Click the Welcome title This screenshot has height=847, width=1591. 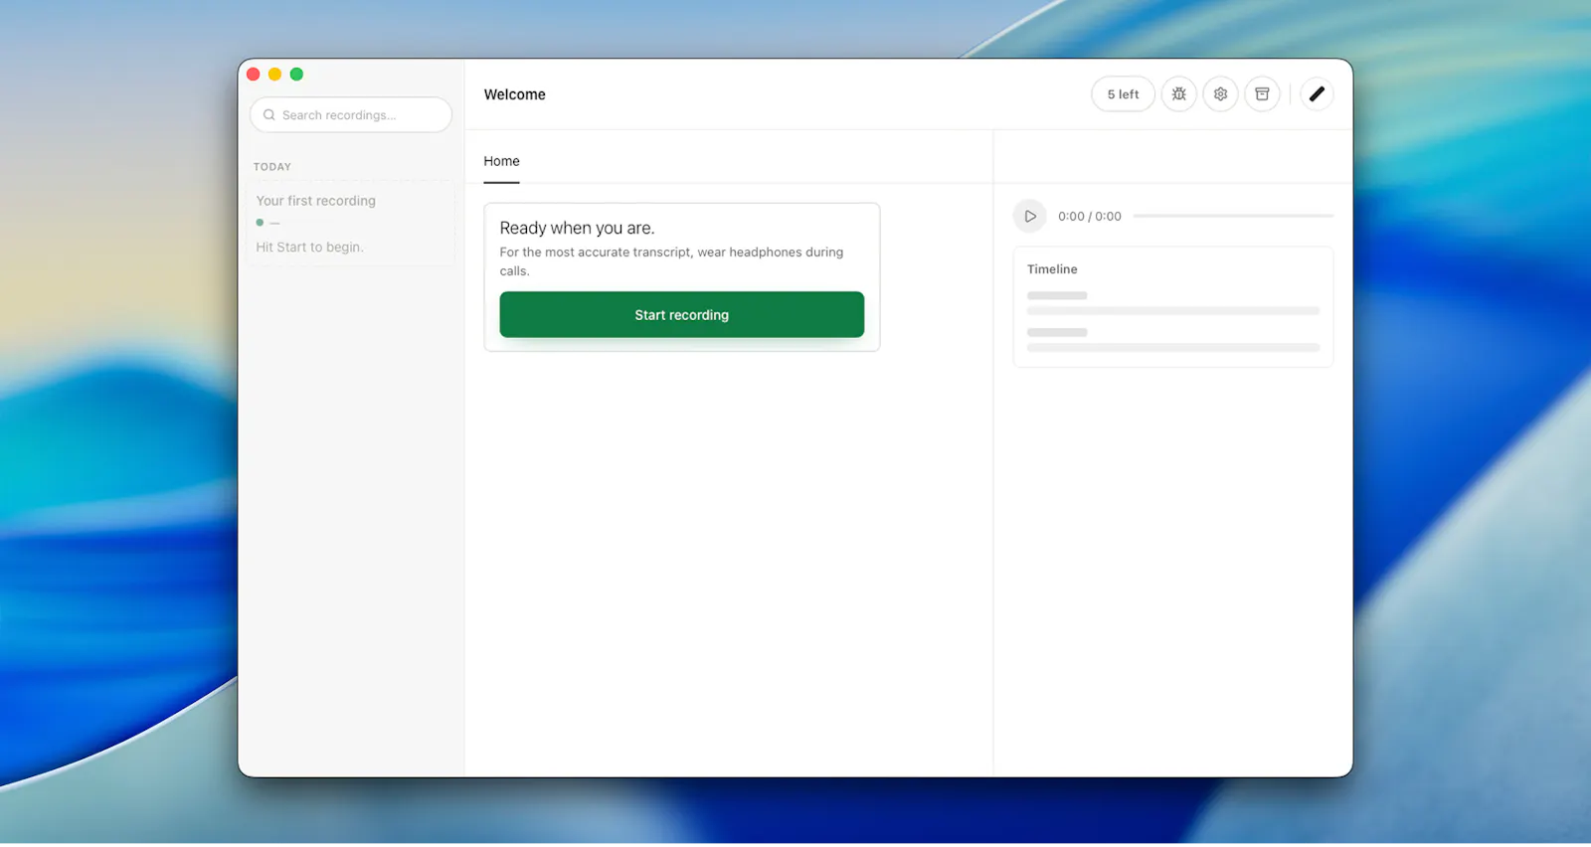point(515,94)
